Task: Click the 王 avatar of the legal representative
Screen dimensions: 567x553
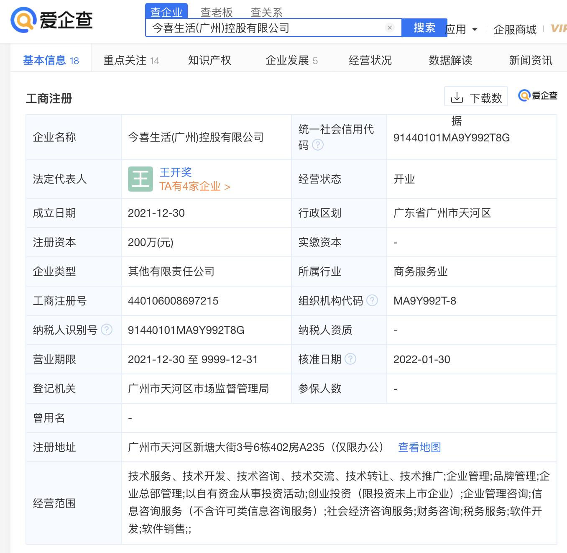Action: click(140, 179)
